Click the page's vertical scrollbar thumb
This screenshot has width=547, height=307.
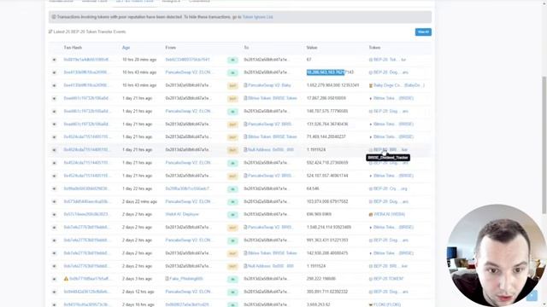(544, 146)
